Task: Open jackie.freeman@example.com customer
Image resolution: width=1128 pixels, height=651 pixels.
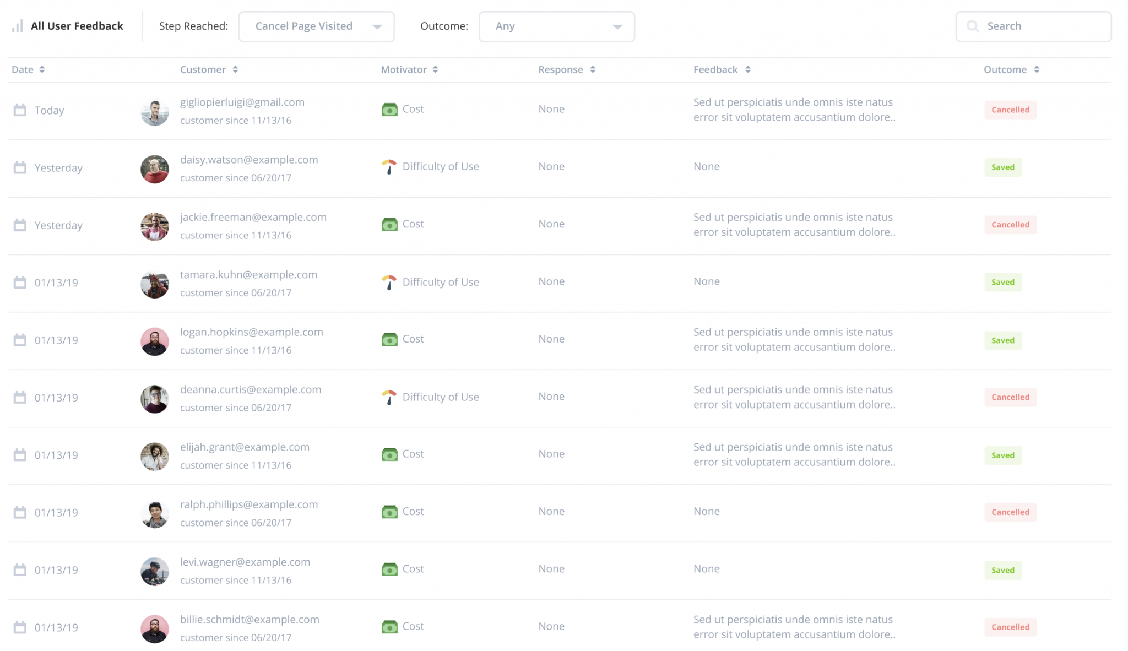Action: click(253, 217)
